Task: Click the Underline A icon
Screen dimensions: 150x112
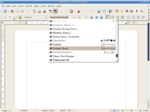Action: (101, 17)
